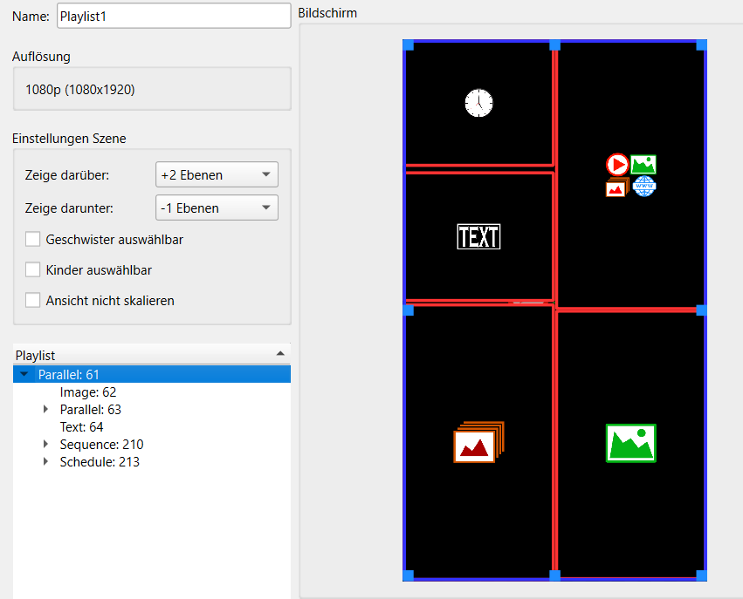Enable the Geschwister auswählbar checkbox
Viewport: 743px width, 599px height.
(x=33, y=239)
